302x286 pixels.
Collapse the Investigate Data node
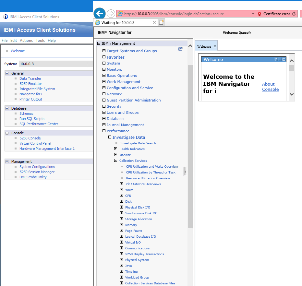110,137
